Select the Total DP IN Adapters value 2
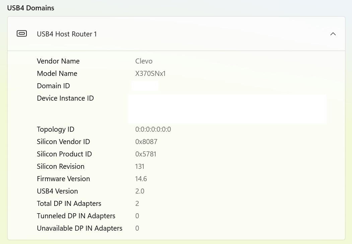352x244 pixels. point(137,204)
